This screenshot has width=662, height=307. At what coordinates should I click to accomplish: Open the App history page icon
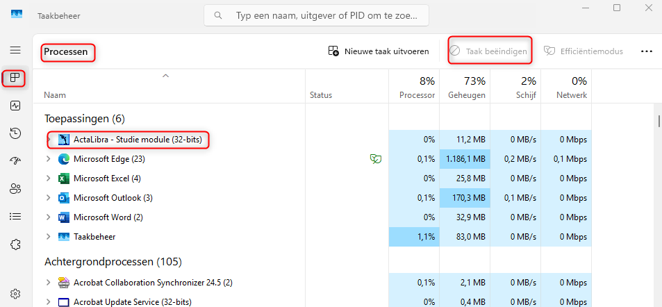coord(15,133)
